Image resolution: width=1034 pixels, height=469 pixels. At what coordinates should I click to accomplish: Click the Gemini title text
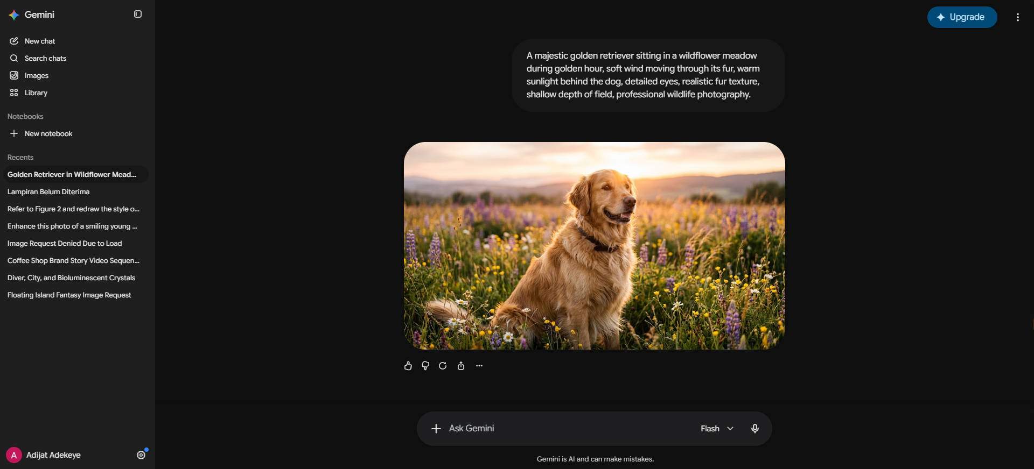pos(39,15)
